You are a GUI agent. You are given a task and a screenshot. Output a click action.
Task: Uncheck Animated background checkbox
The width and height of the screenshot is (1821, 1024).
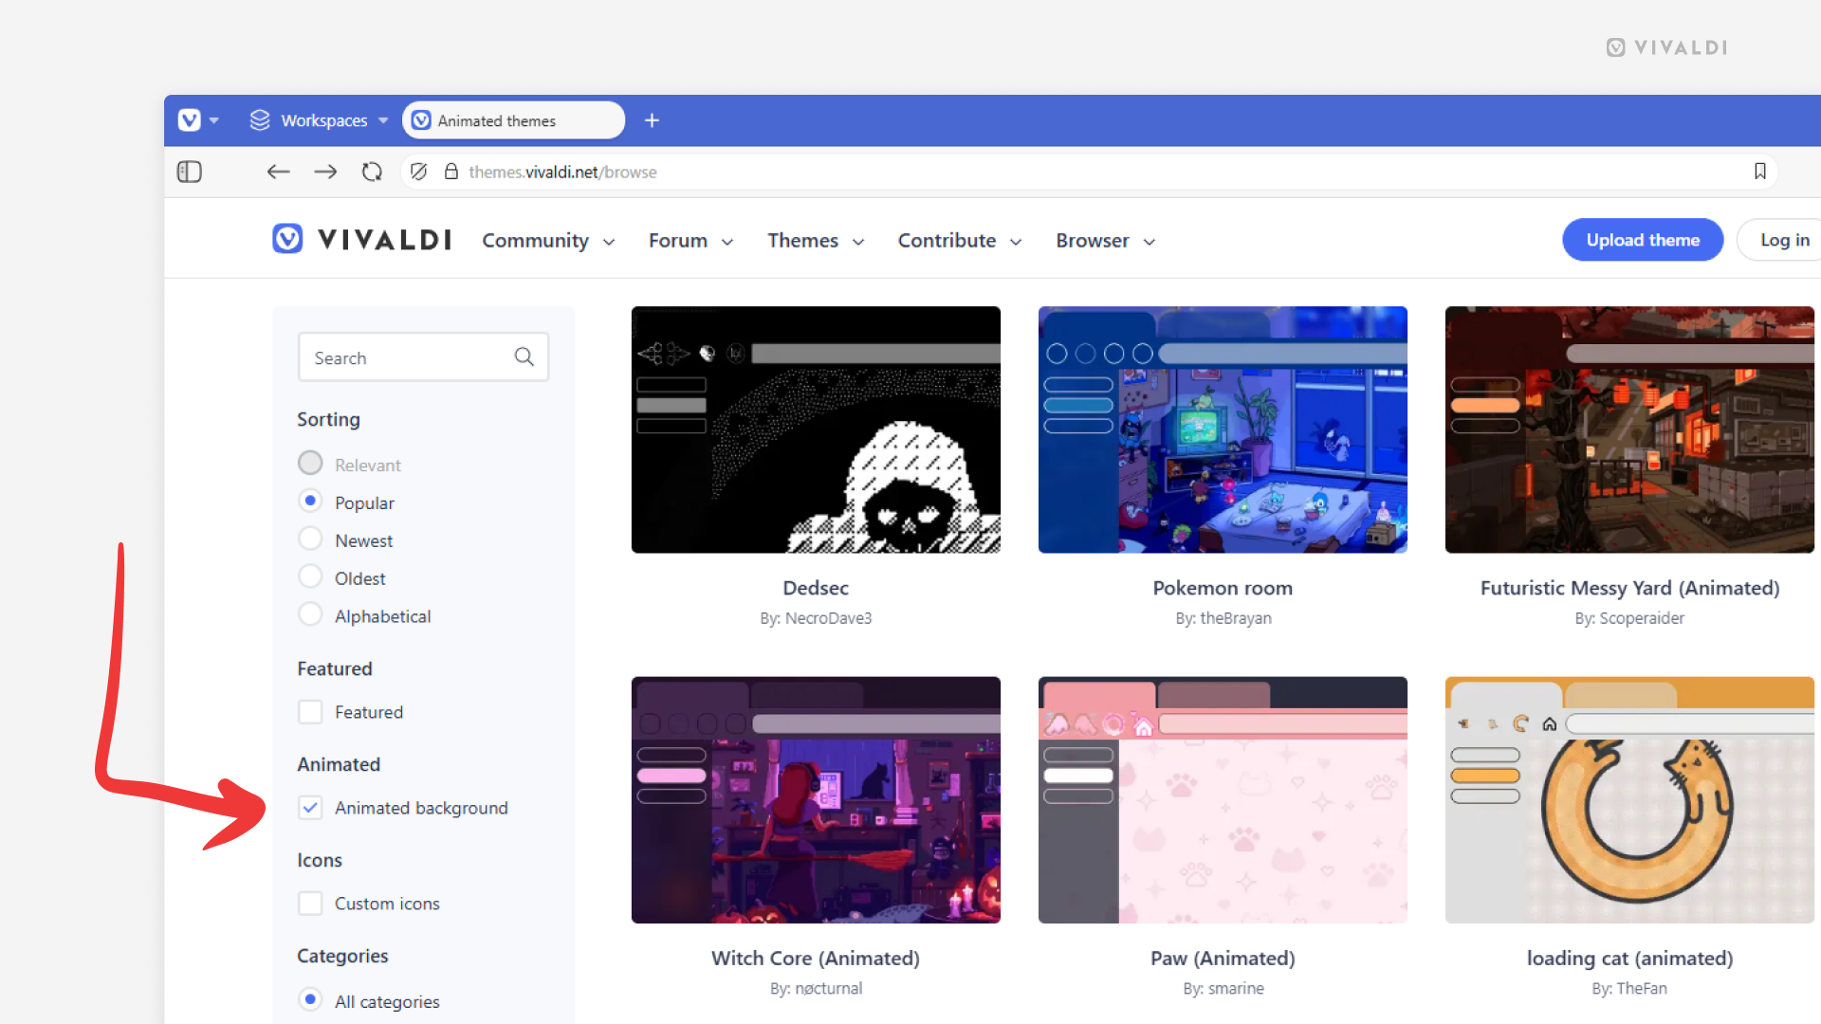click(x=310, y=808)
